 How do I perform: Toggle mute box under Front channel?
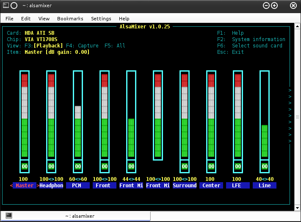(x=105, y=166)
